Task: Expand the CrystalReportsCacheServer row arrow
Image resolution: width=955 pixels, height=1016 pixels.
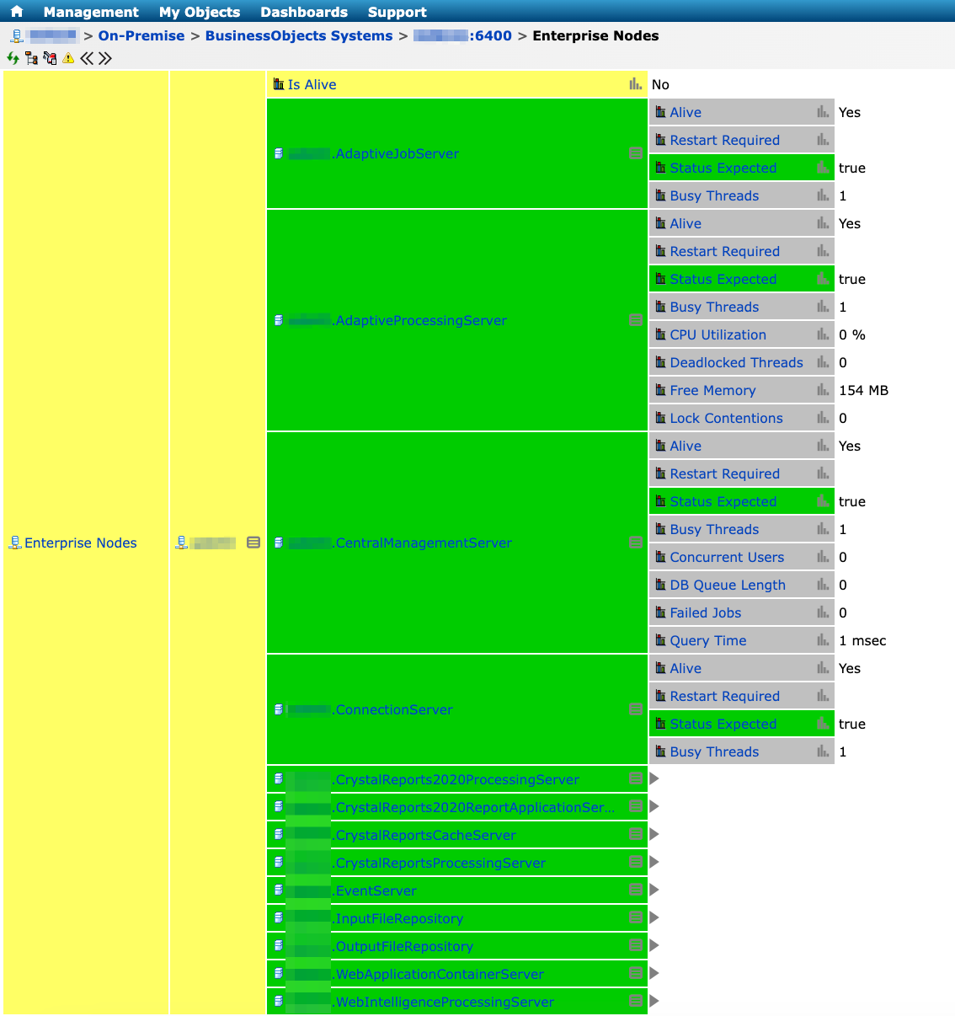Action: coord(654,835)
